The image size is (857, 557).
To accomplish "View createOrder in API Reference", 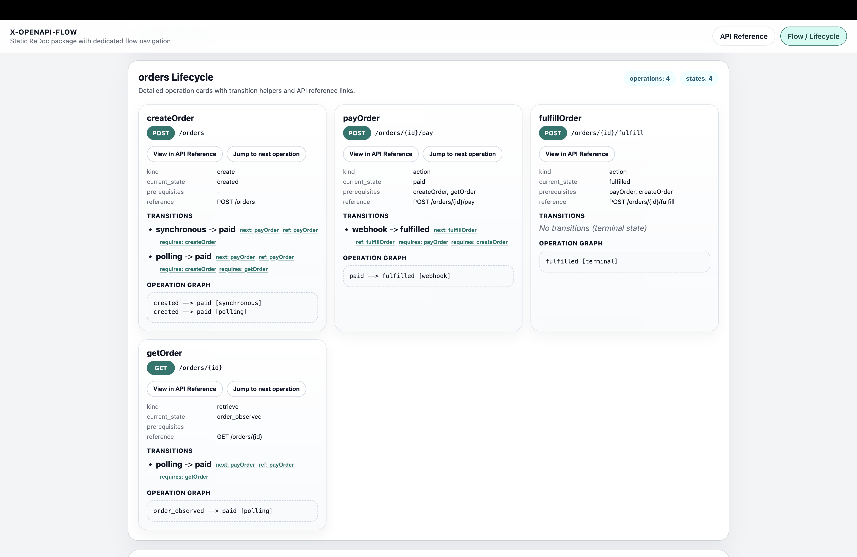I will click(184, 154).
